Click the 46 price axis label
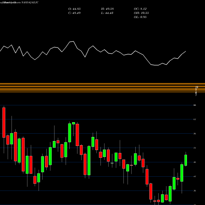The width and height of the screenshot is (205, 205). click(195, 162)
